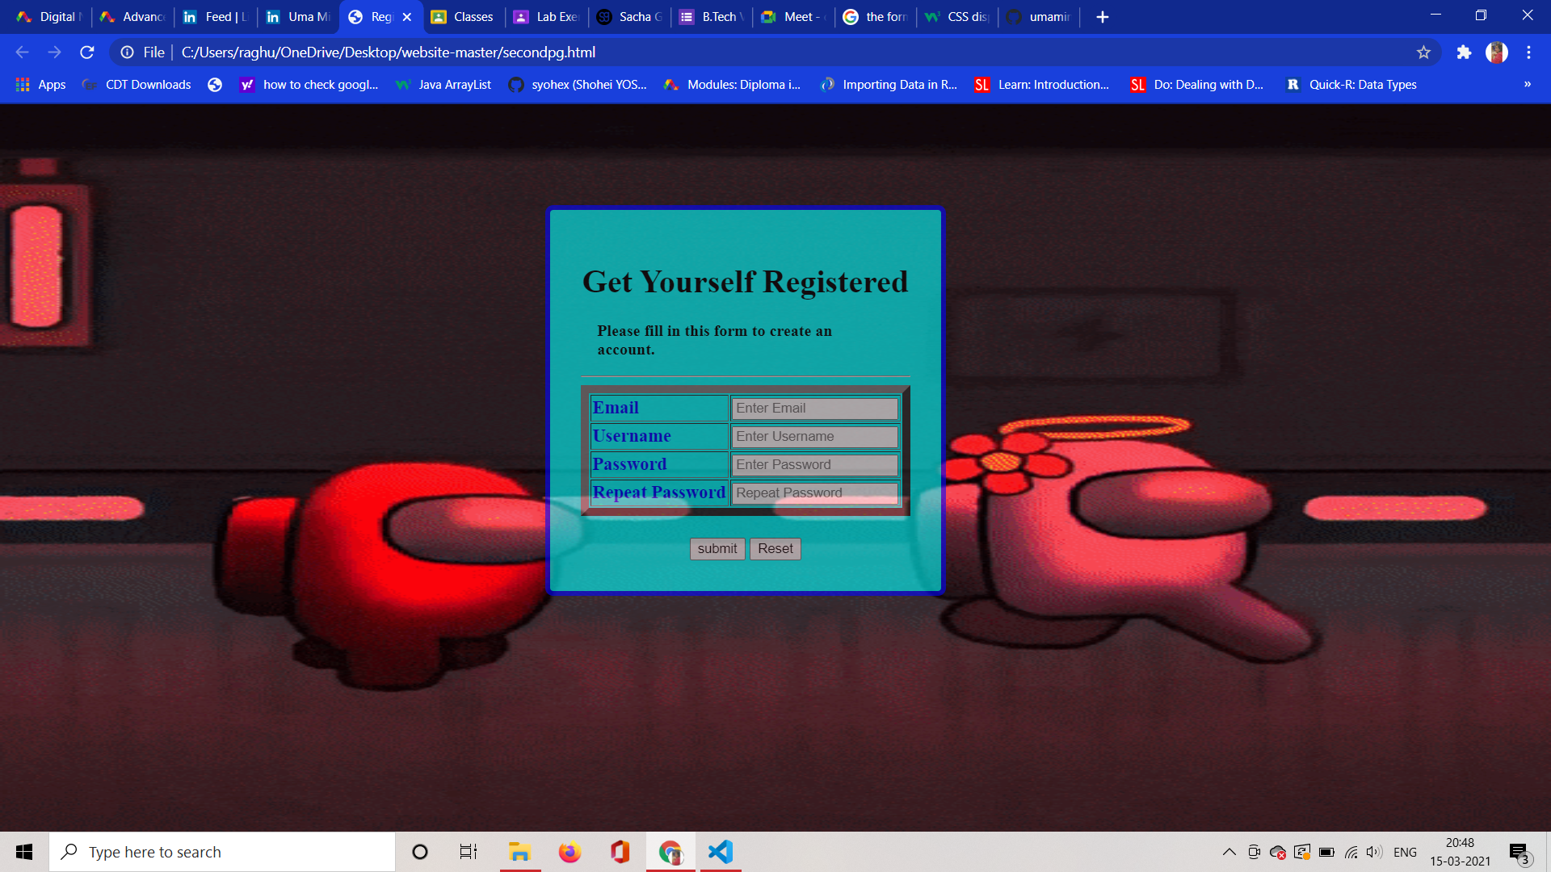The width and height of the screenshot is (1551, 872).
Task: Click the Enter Email input field
Action: pyautogui.click(x=813, y=408)
